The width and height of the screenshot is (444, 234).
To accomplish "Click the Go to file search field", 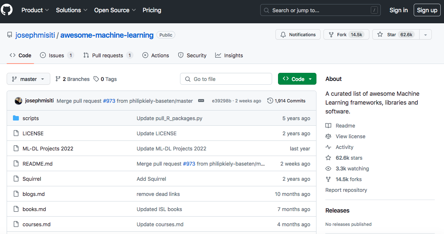I will 226,79.
